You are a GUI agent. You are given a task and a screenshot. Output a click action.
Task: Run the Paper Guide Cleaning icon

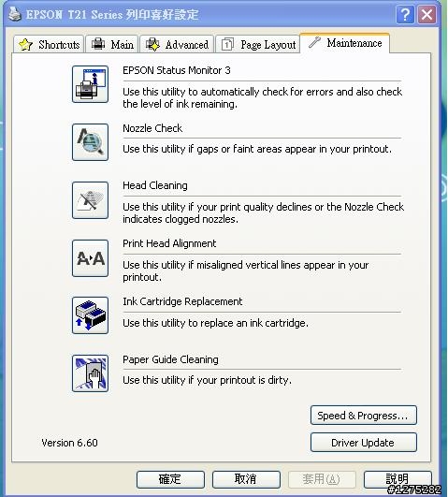pyautogui.click(x=91, y=373)
